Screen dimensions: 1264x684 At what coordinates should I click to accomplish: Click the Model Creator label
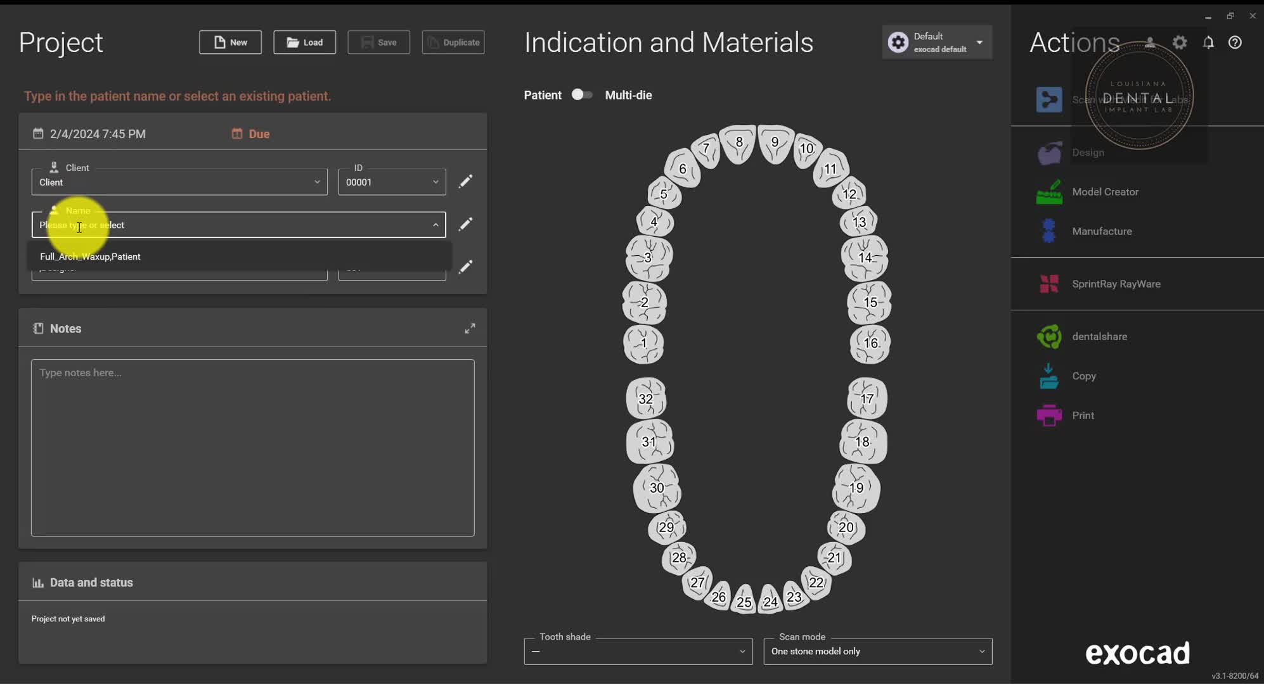[1105, 192]
